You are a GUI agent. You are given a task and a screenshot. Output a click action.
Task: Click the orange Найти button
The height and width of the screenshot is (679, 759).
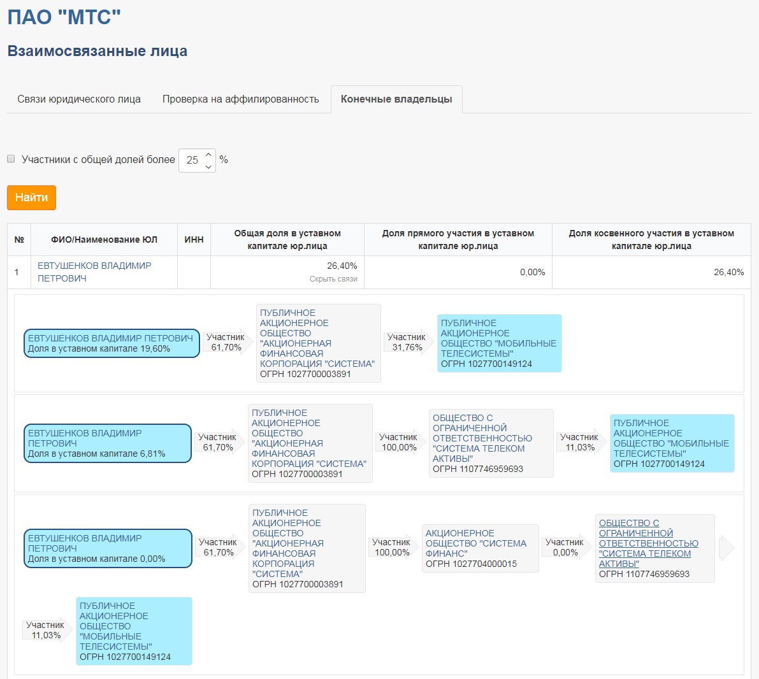pos(31,197)
